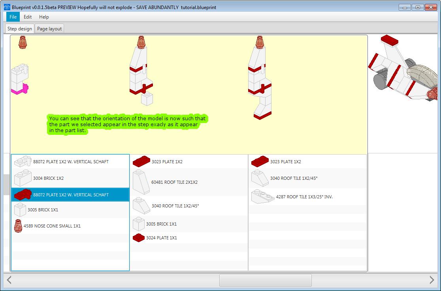Viewport: 441px width, 291px height.
Task: Maximize the Blueprint window
Action: click(x=418, y=7)
